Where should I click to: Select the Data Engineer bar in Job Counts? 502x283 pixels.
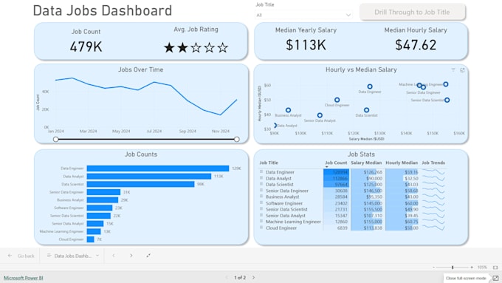click(x=158, y=168)
